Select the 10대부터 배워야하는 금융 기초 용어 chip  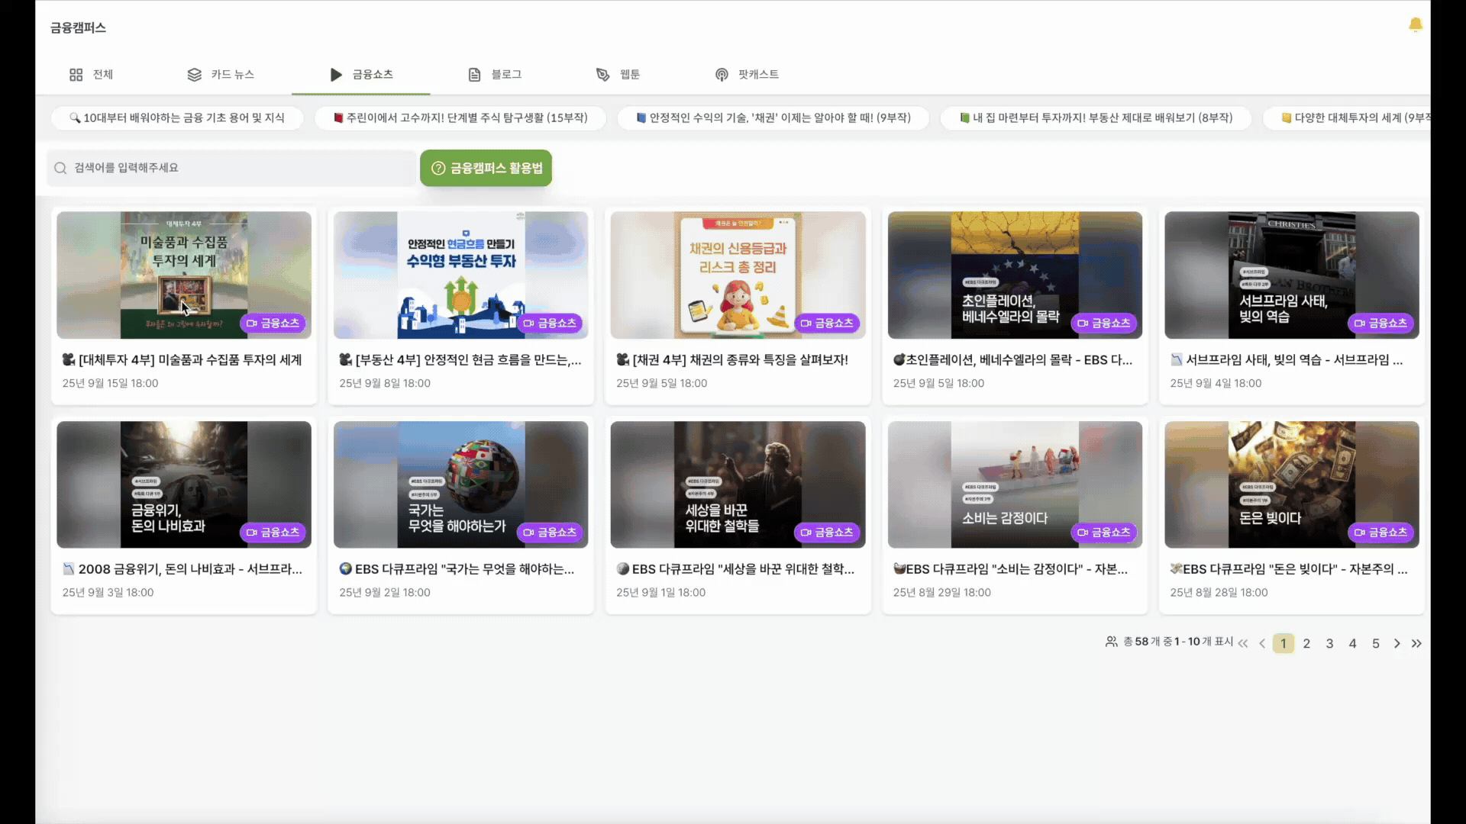[177, 117]
